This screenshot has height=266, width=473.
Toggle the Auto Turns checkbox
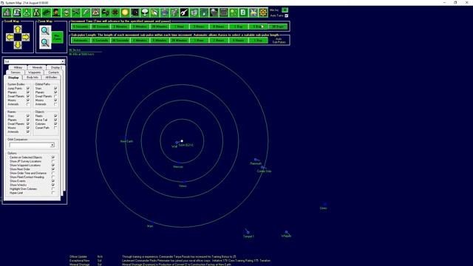pyautogui.click(x=286, y=16)
